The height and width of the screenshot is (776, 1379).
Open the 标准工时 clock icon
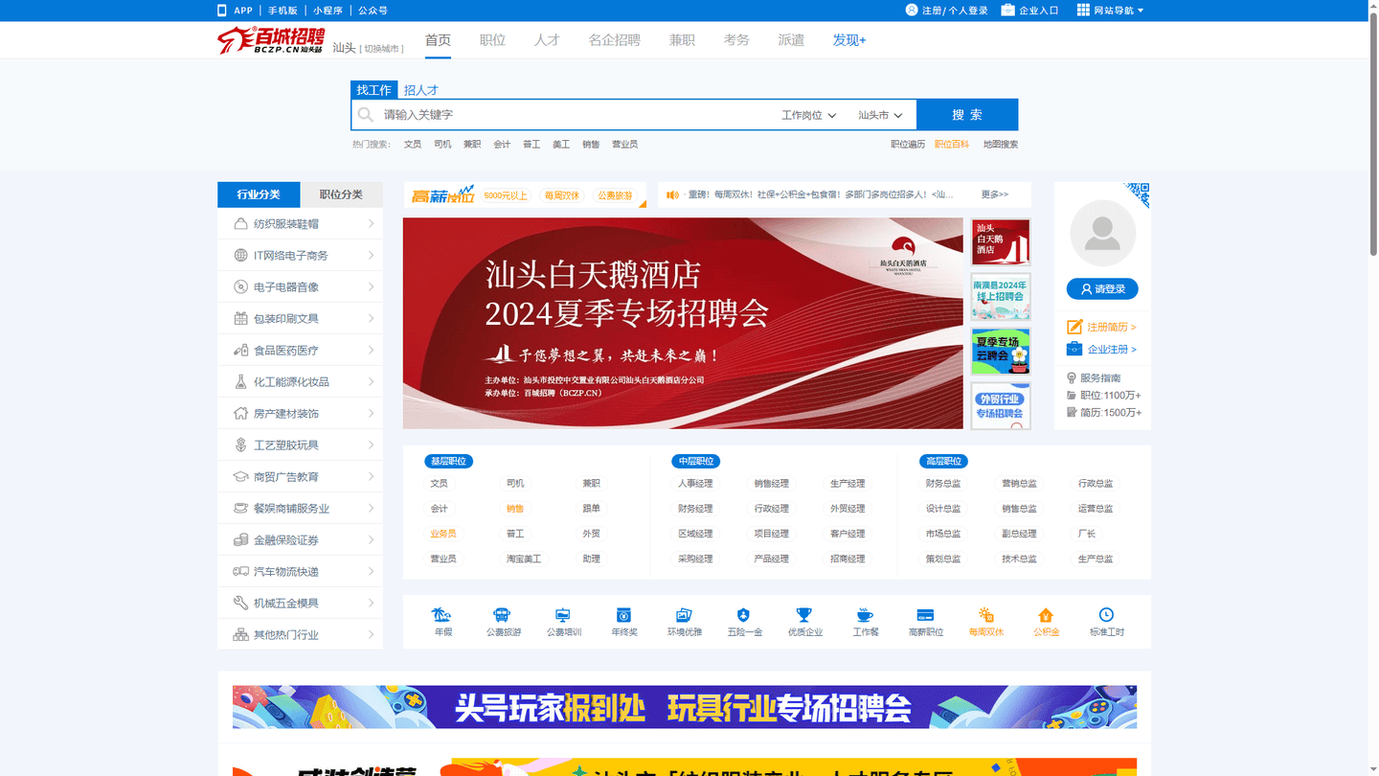pyautogui.click(x=1106, y=615)
